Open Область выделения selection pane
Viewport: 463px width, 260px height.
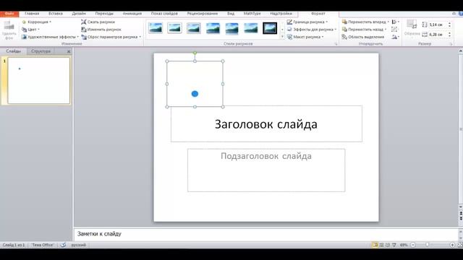tap(363, 37)
